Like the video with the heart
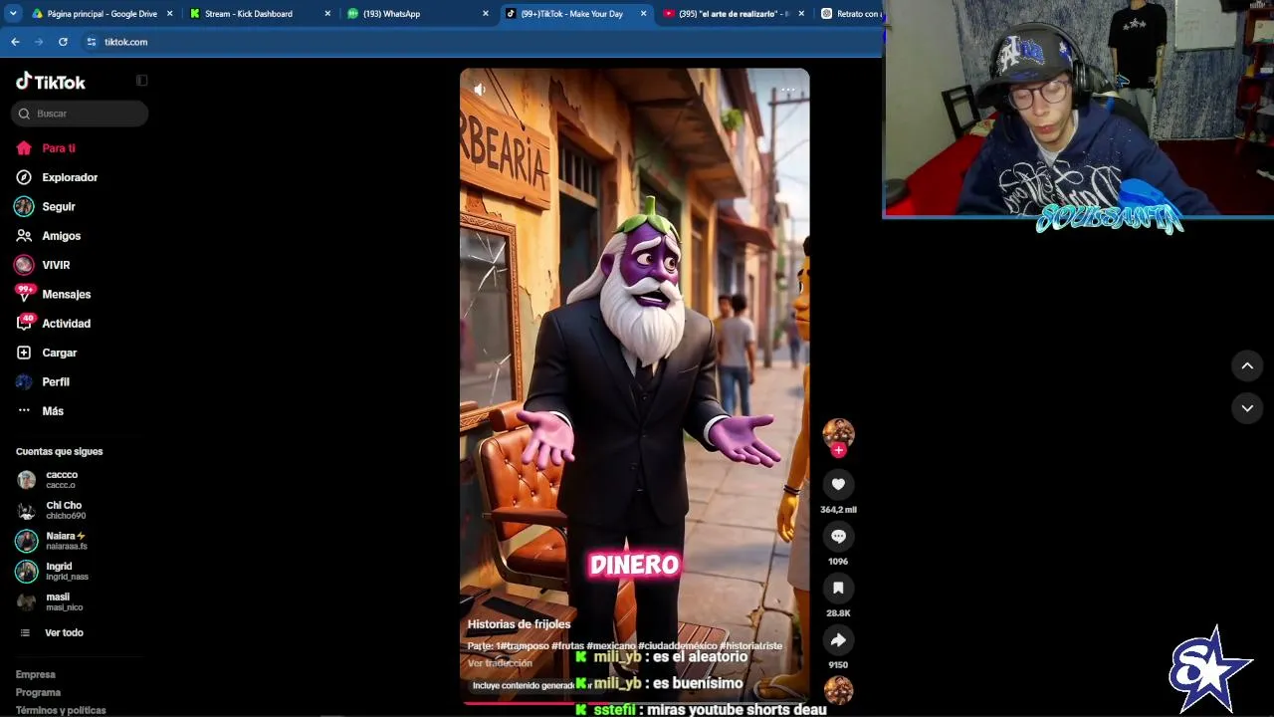This screenshot has width=1274, height=717. click(x=838, y=484)
